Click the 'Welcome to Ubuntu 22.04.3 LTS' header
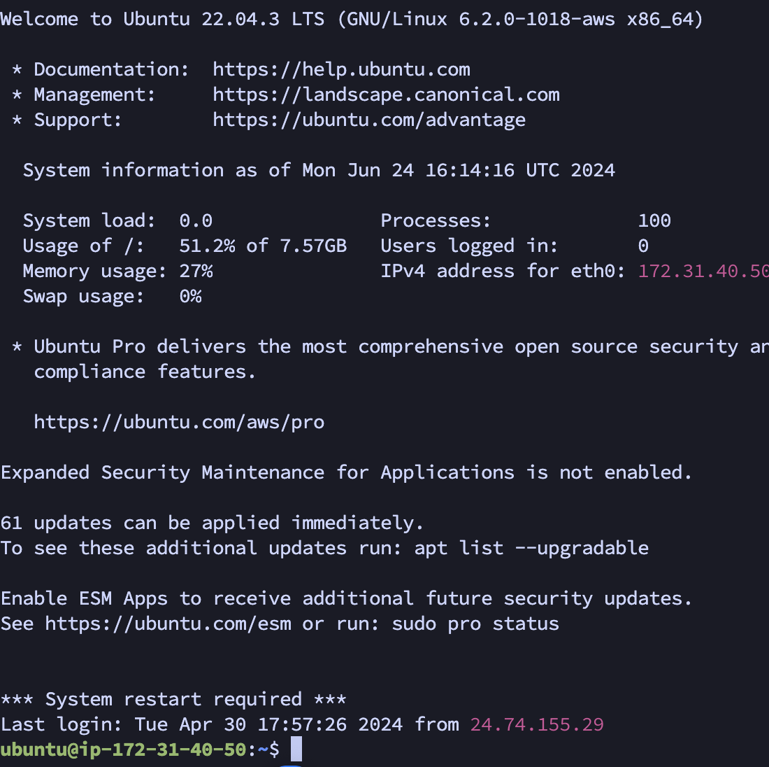The width and height of the screenshot is (769, 767). point(162,19)
